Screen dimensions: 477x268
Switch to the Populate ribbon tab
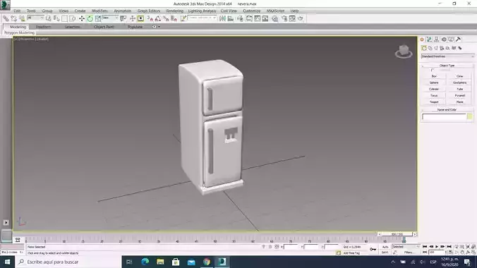pos(135,27)
